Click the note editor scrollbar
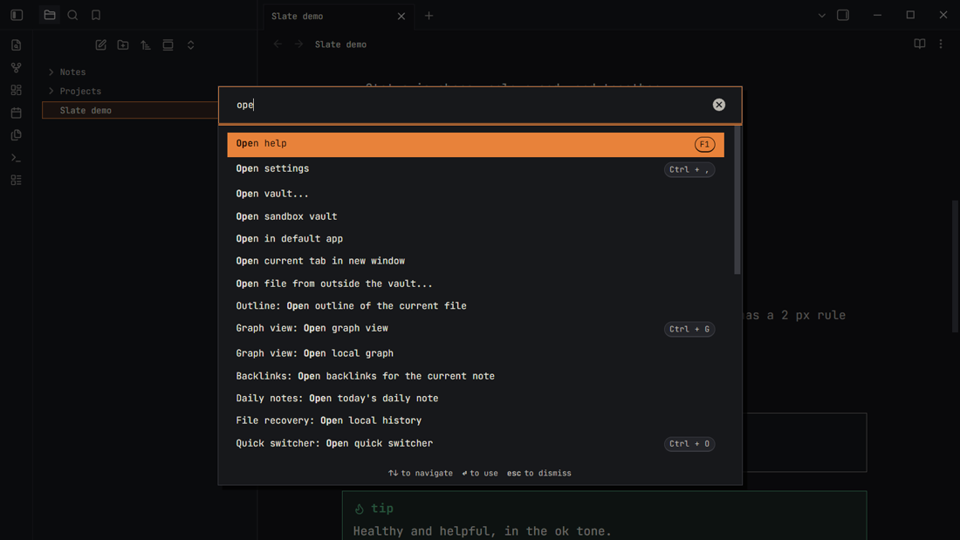The height and width of the screenshot is (540, 960). [955, 266]
